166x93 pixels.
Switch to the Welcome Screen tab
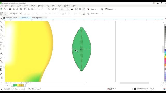tap(11, 18)
